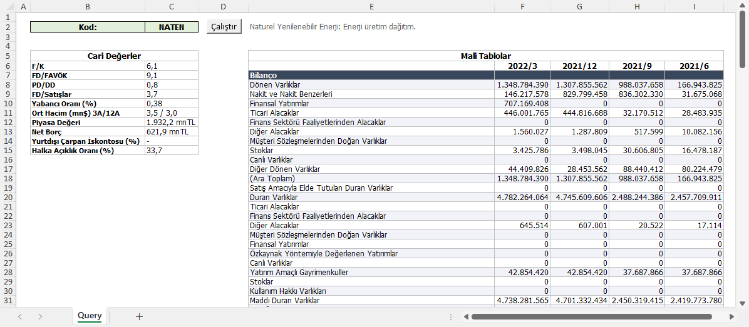Select row 12 header
This screenshot has height=327, width=749.
(x=8, y=123)
